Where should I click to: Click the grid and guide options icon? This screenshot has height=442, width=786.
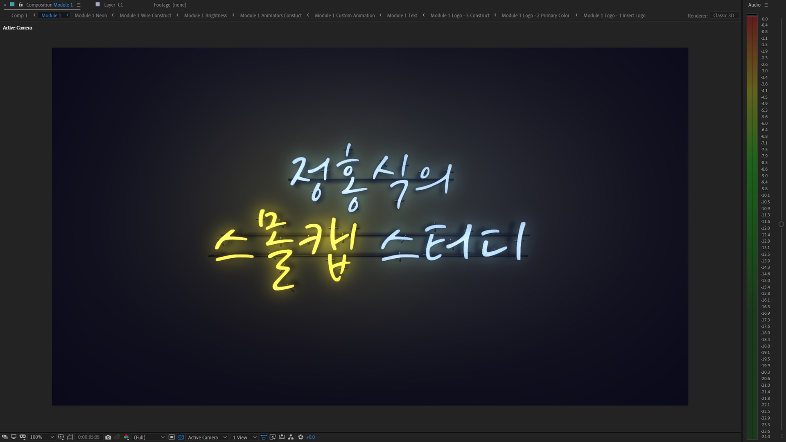(x=61, y=437)
